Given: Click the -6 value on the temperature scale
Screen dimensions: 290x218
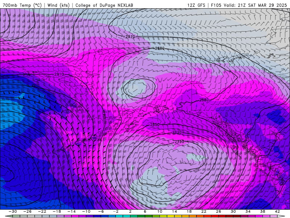Looking at the screenshot, I should pos(101,211).
